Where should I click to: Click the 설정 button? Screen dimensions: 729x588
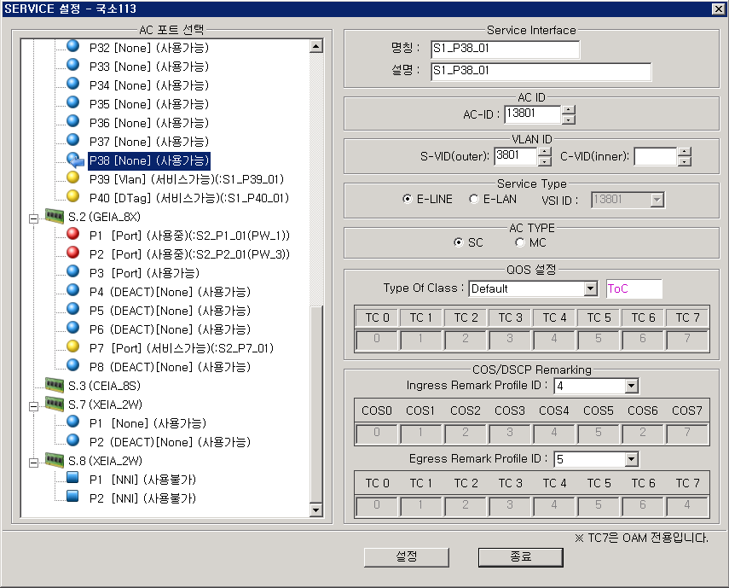407,556
